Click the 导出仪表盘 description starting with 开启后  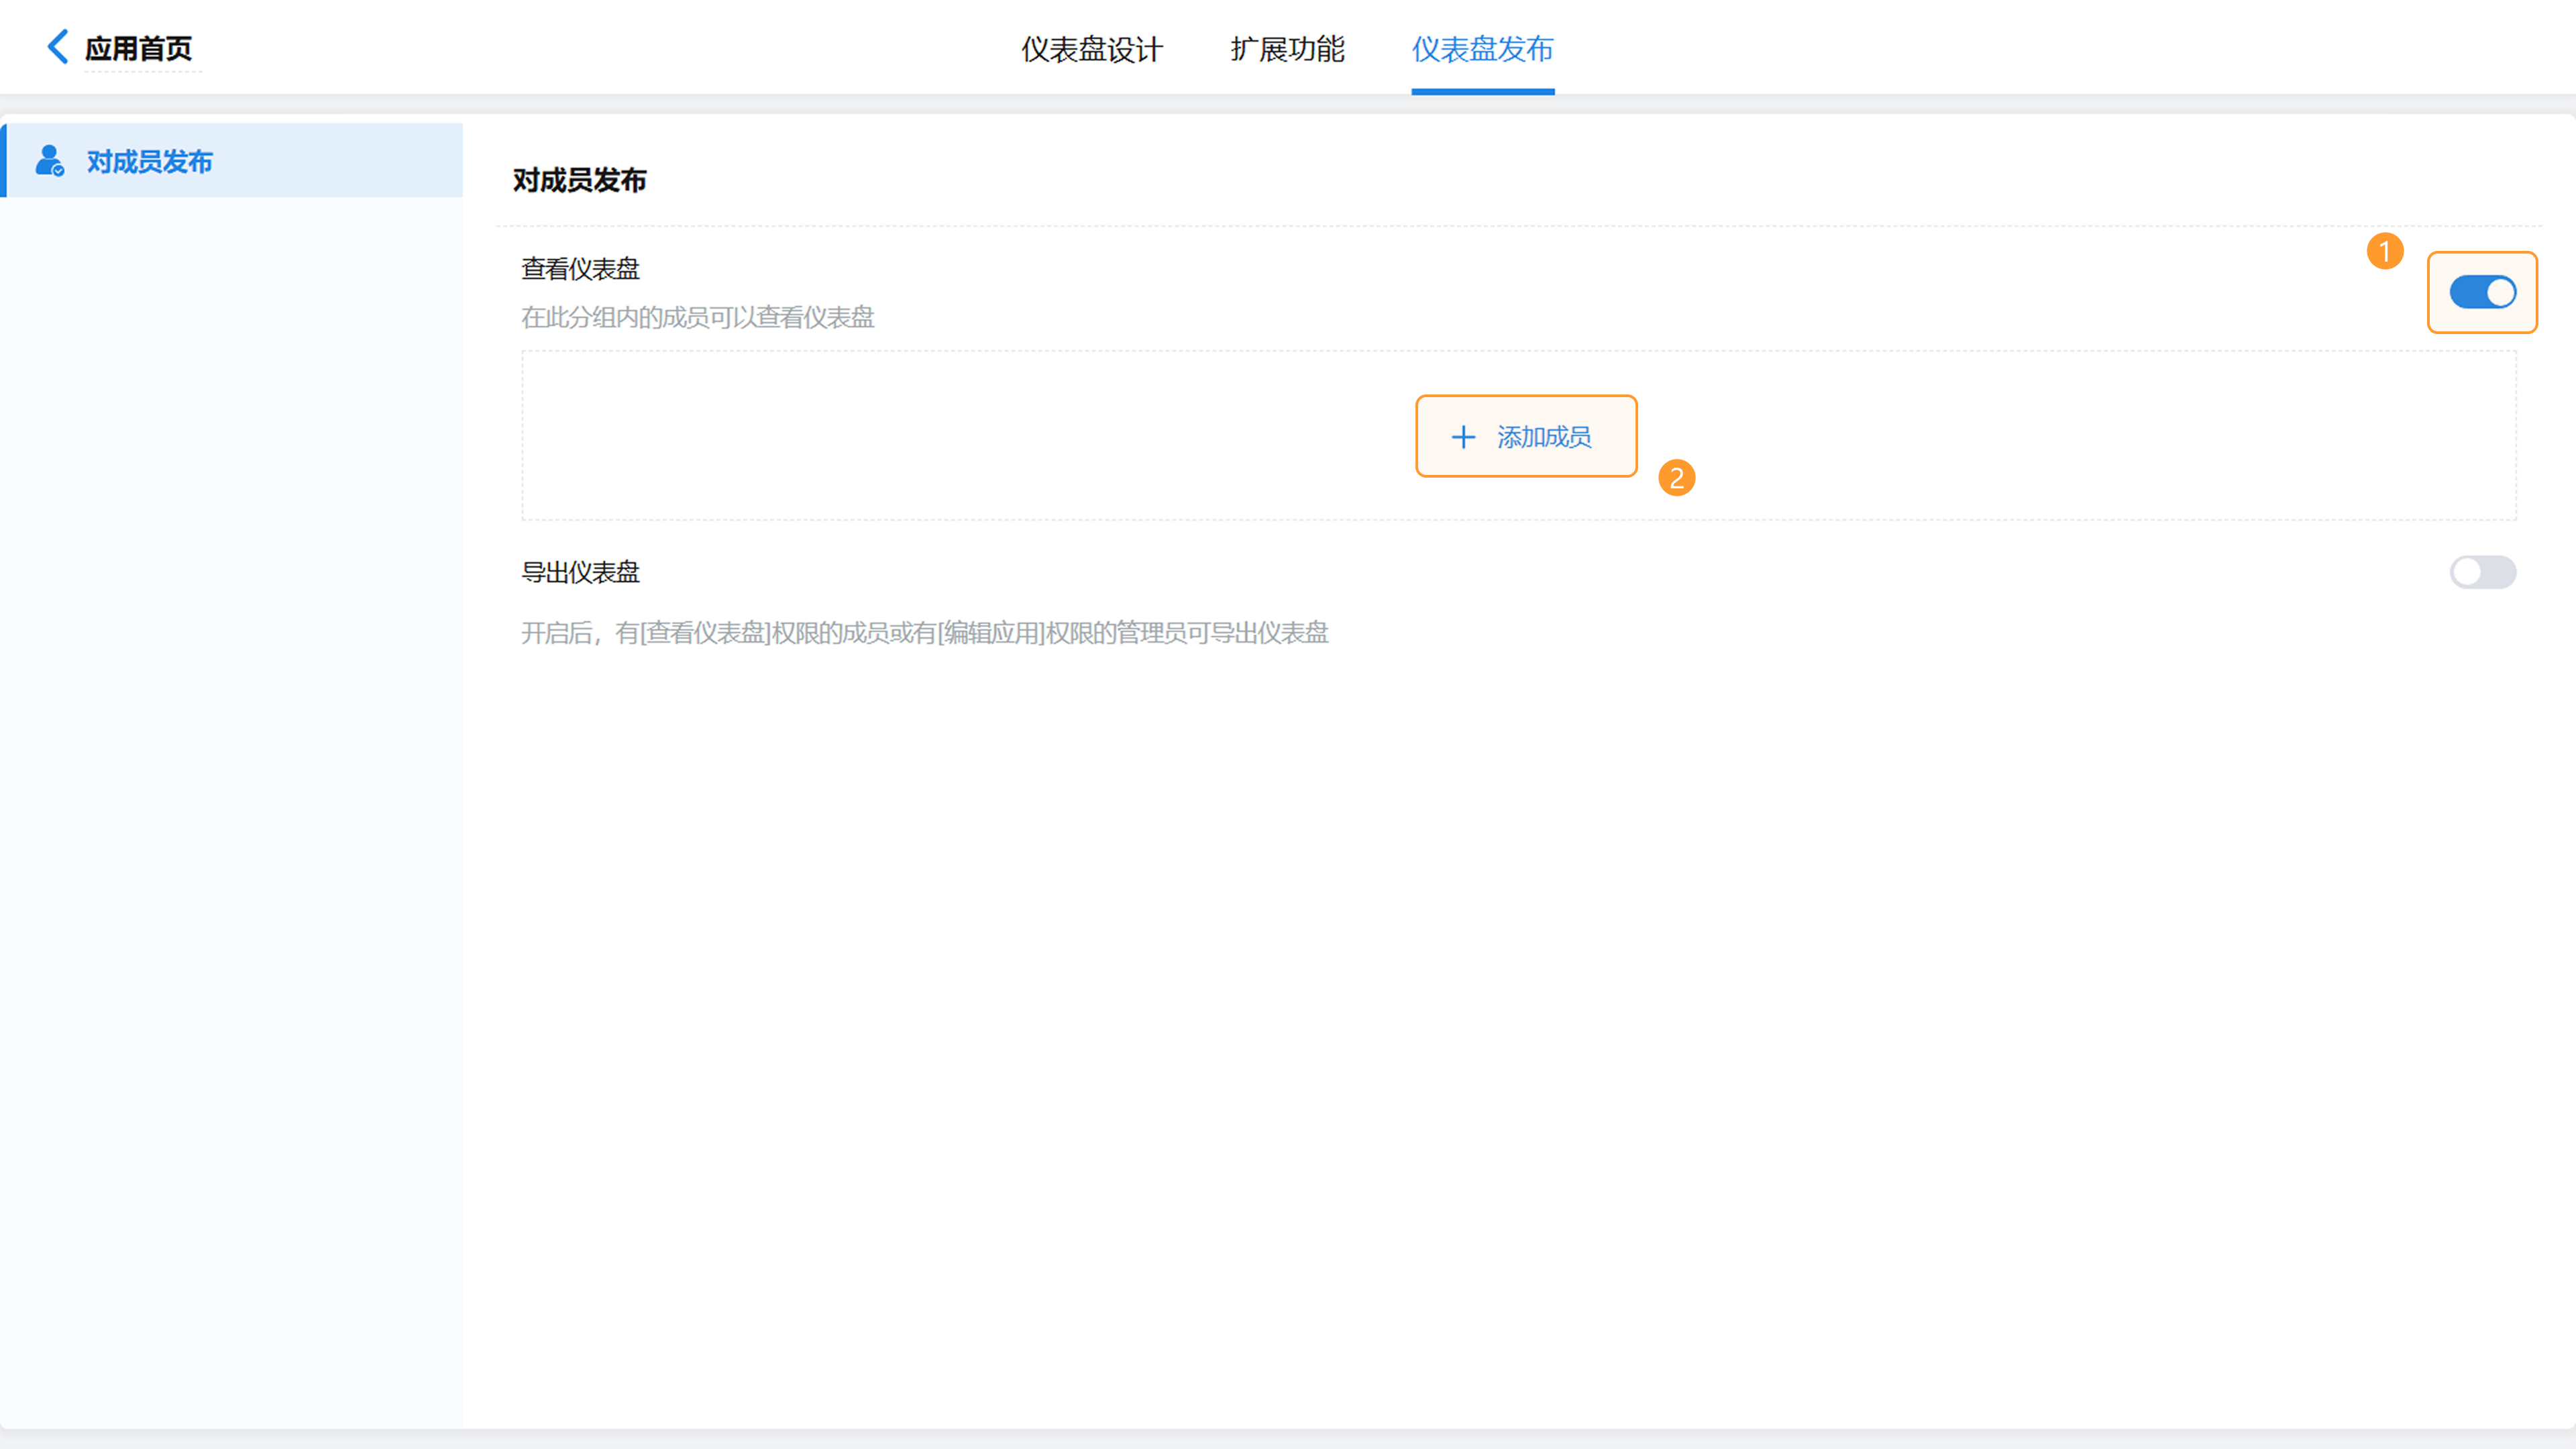click(x=925, y=633)
